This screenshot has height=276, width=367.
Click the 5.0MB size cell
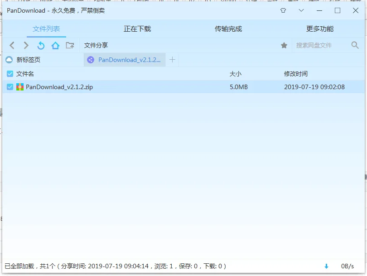click(238, 87)
